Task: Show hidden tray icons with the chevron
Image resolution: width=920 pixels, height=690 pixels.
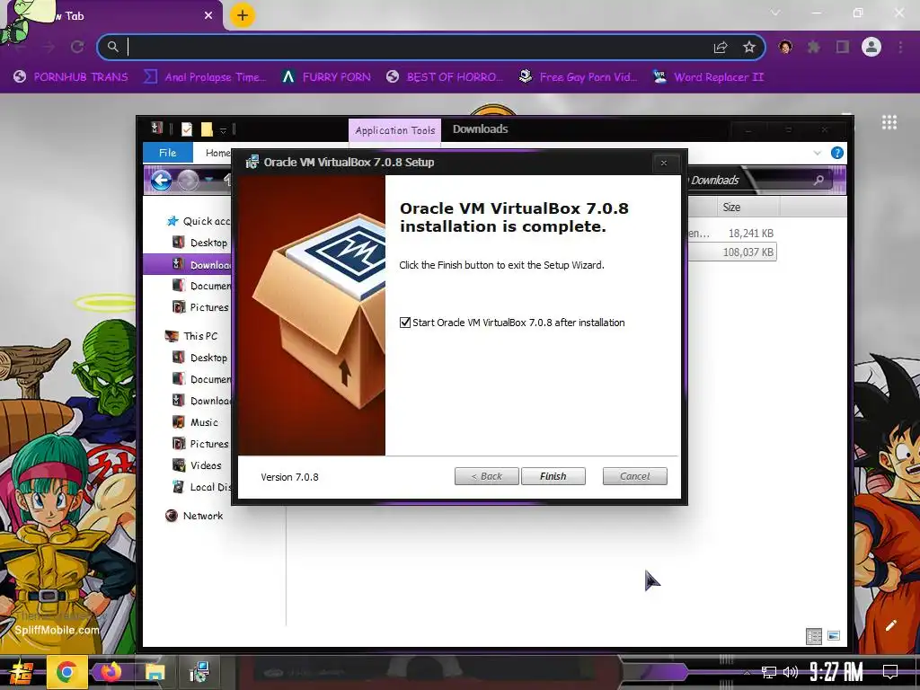Action: (x=747, y=673)
